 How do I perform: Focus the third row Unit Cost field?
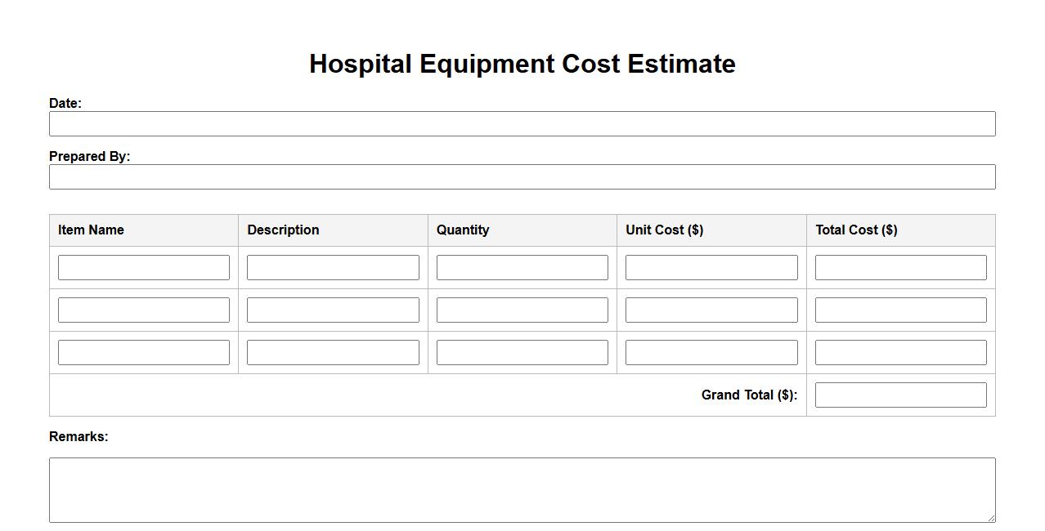(711, 353)
